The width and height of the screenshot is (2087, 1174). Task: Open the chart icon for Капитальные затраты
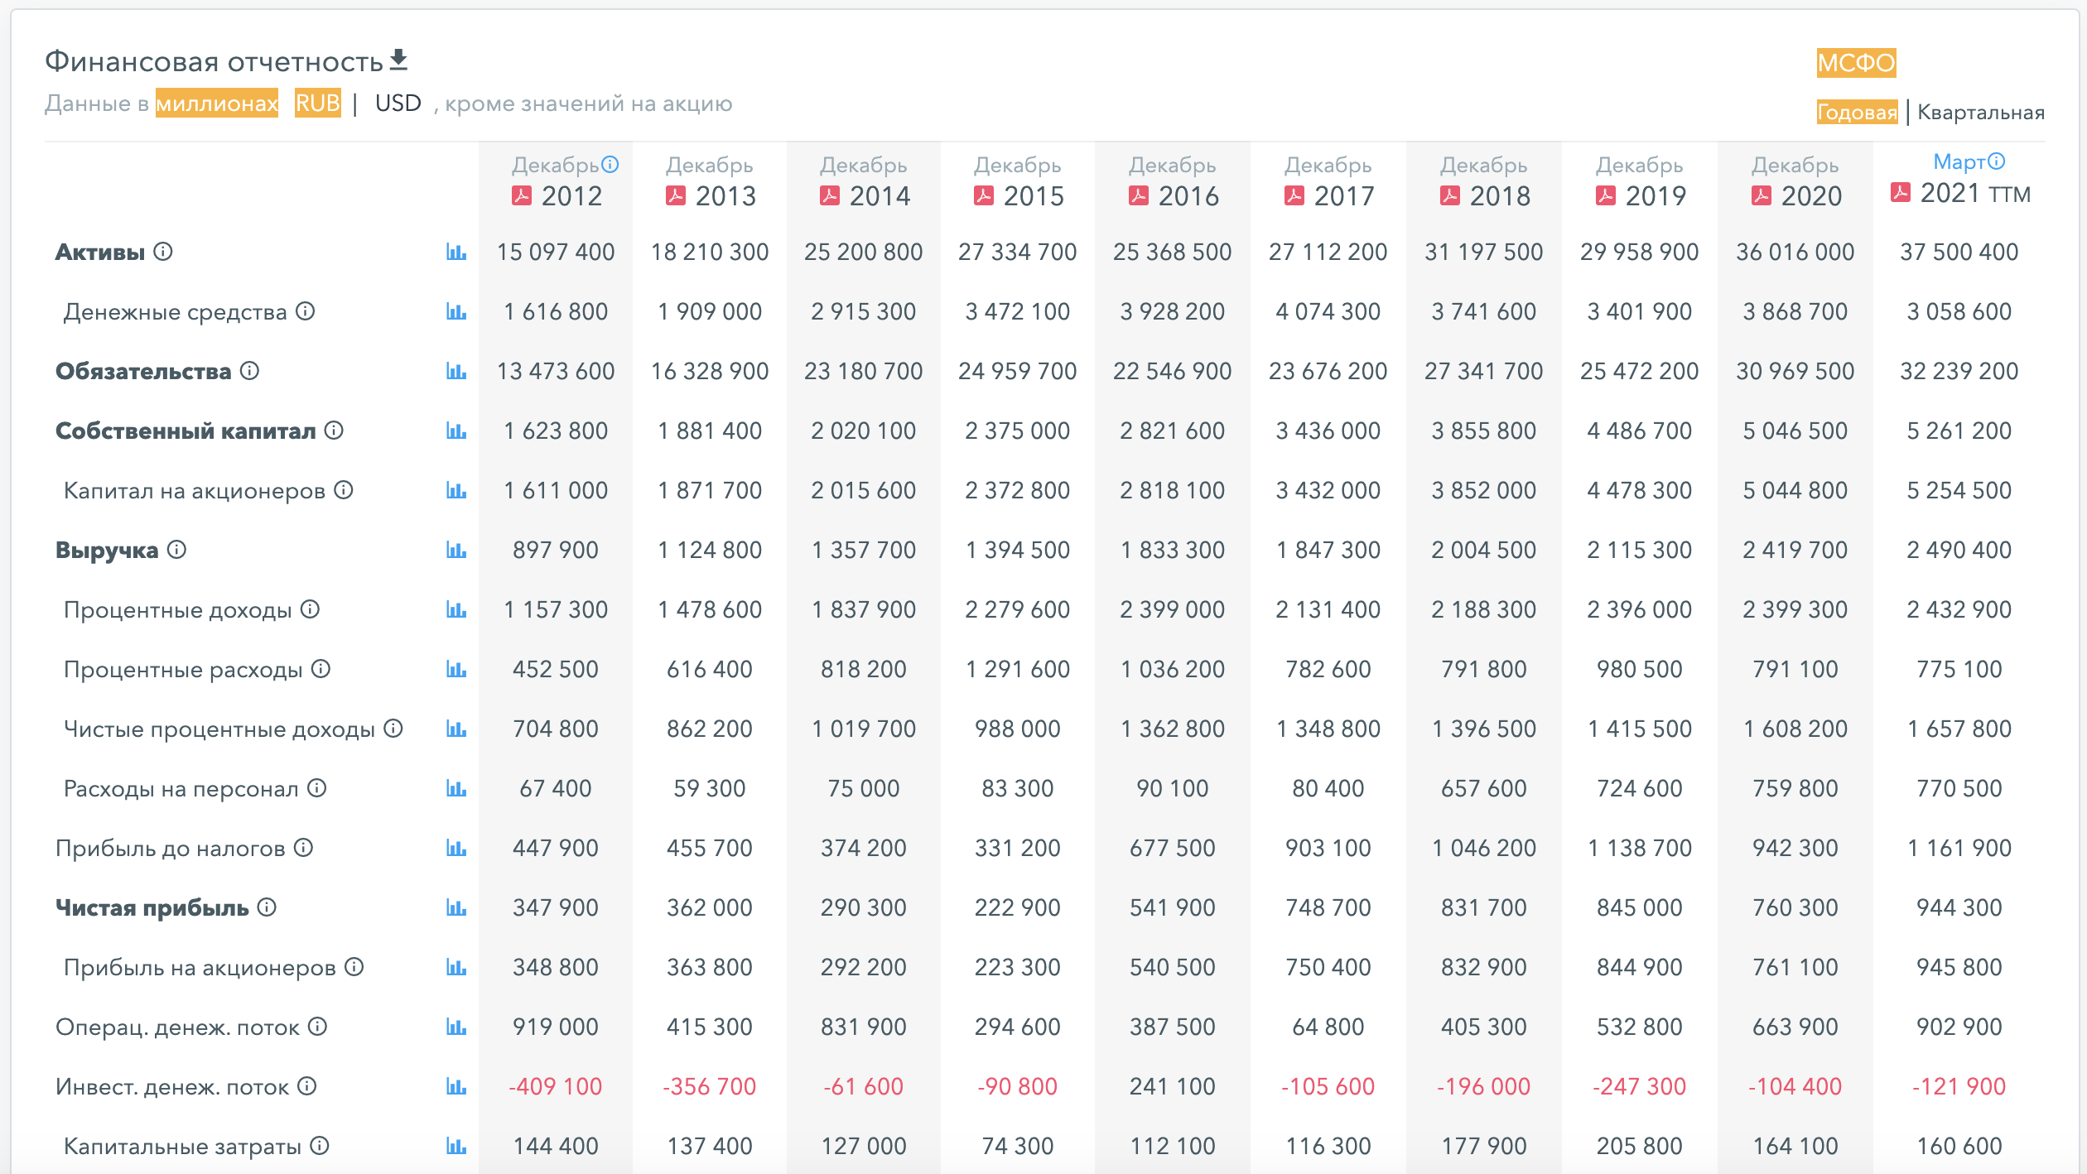456,1146
